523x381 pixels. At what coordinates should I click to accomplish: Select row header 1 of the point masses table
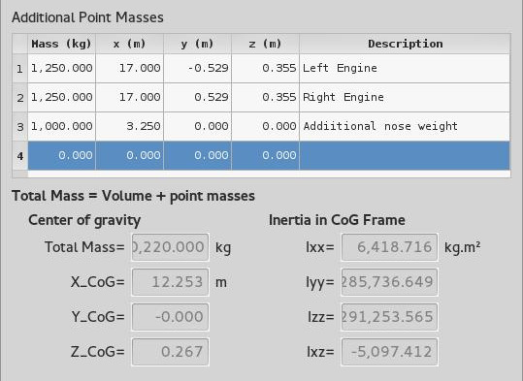click(x=20, y=69)
